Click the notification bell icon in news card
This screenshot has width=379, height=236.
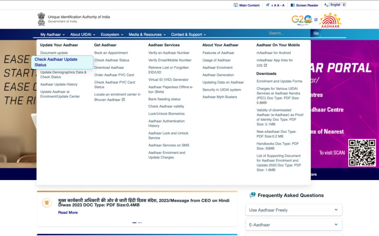[47, 203]
